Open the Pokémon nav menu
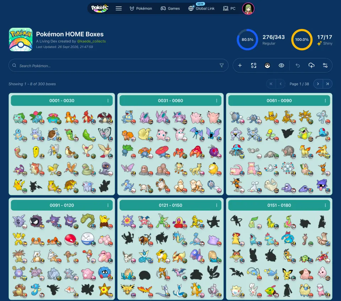 pyautogui.click(x=141, y=9)
